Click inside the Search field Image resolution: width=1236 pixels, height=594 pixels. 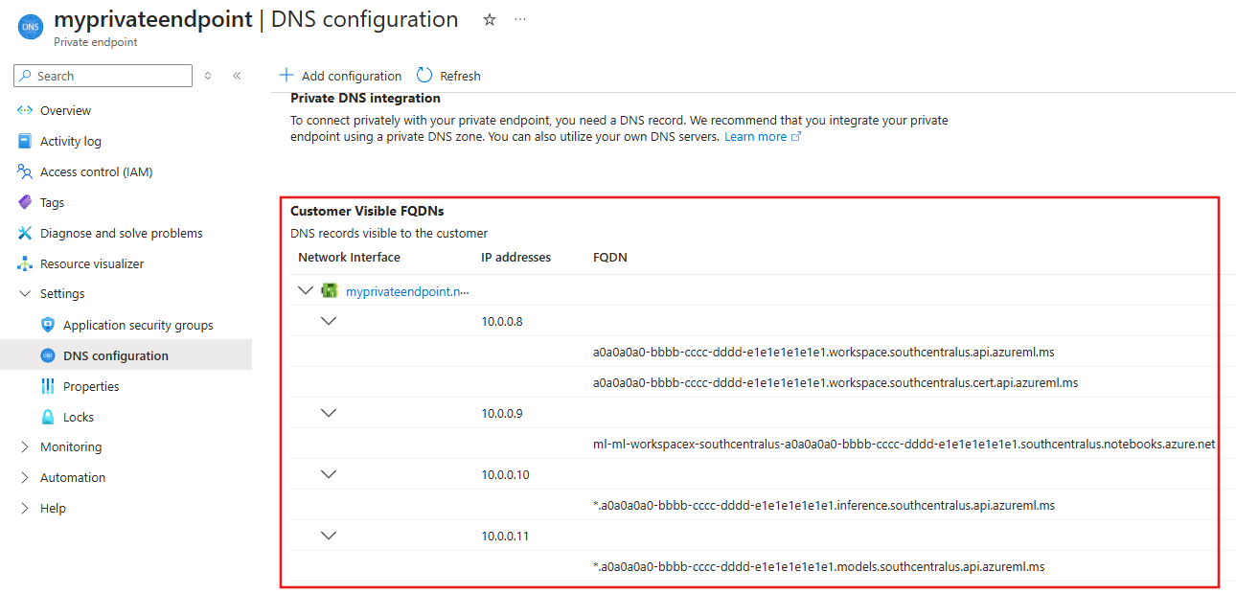103,75
